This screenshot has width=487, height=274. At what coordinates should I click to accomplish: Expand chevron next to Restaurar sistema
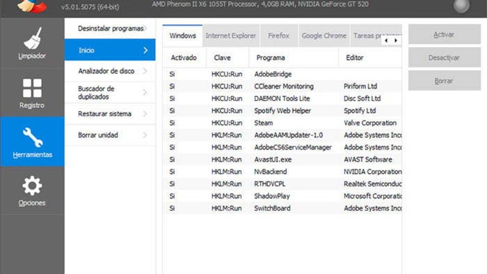(x=145, y=114)
